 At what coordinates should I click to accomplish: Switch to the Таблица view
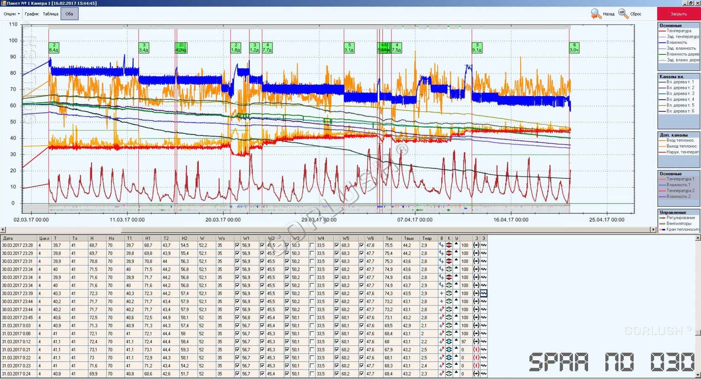point(51,14)
